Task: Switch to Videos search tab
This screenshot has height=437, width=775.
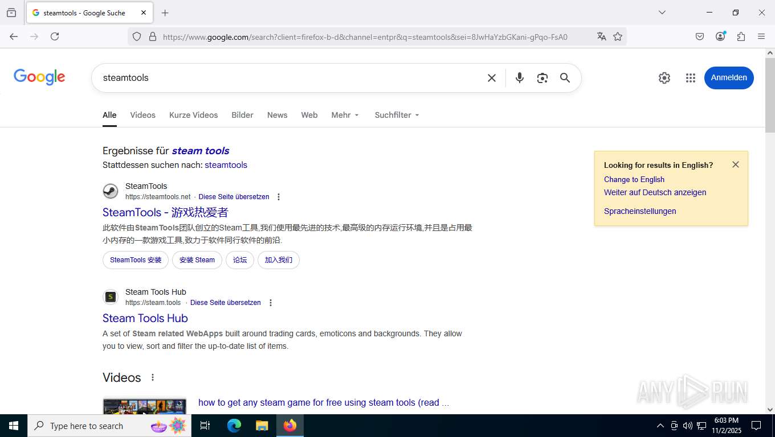Action: coord(142,115)
